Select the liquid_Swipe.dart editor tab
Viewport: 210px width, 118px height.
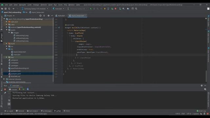[x=77, y=16]
